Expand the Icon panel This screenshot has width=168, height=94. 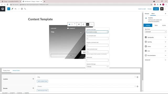156,51
